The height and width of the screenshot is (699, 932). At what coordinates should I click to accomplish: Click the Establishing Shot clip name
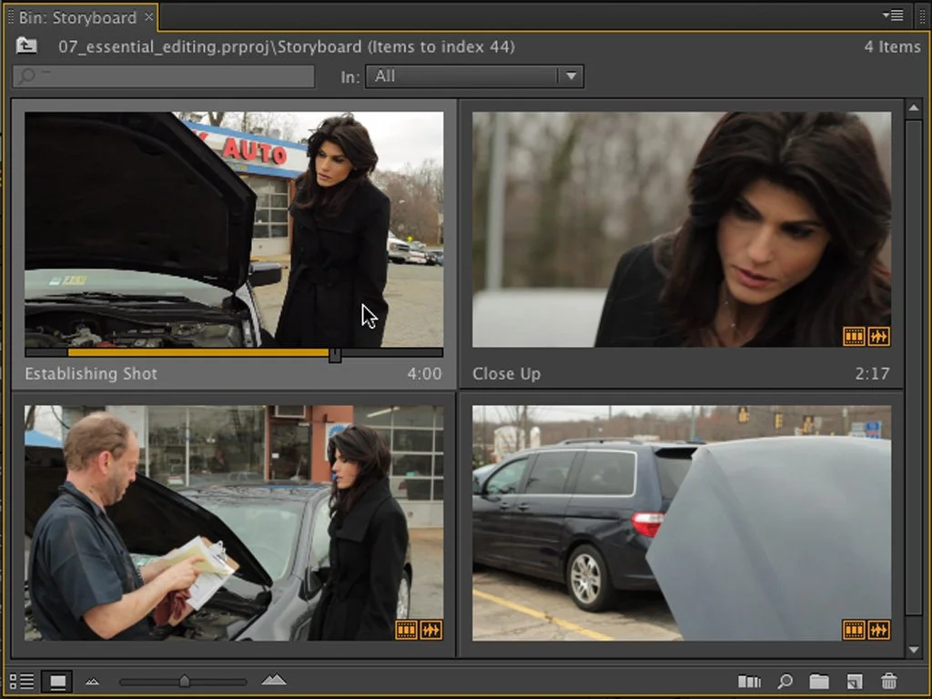pyautogui.click(x=91, y=374)
